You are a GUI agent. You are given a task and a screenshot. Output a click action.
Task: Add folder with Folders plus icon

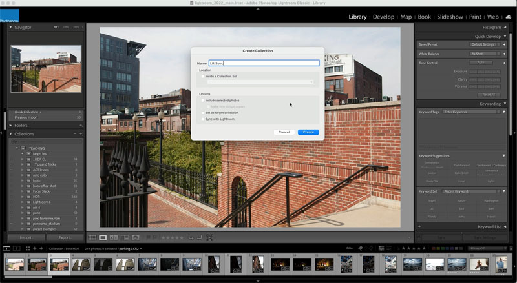[81, 125]
